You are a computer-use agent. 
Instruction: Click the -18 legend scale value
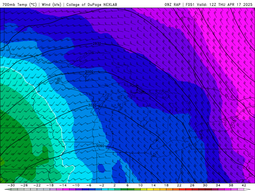(x=50, y=185)
